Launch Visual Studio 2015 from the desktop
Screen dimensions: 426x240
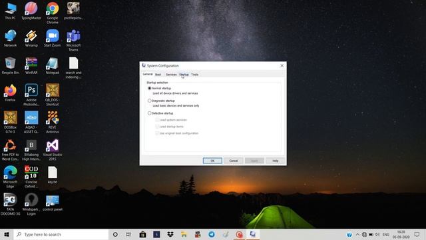pos(53,149)
